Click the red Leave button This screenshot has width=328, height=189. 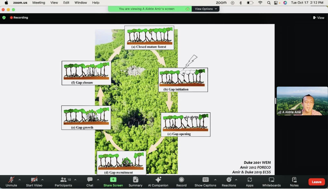point(316,182)
